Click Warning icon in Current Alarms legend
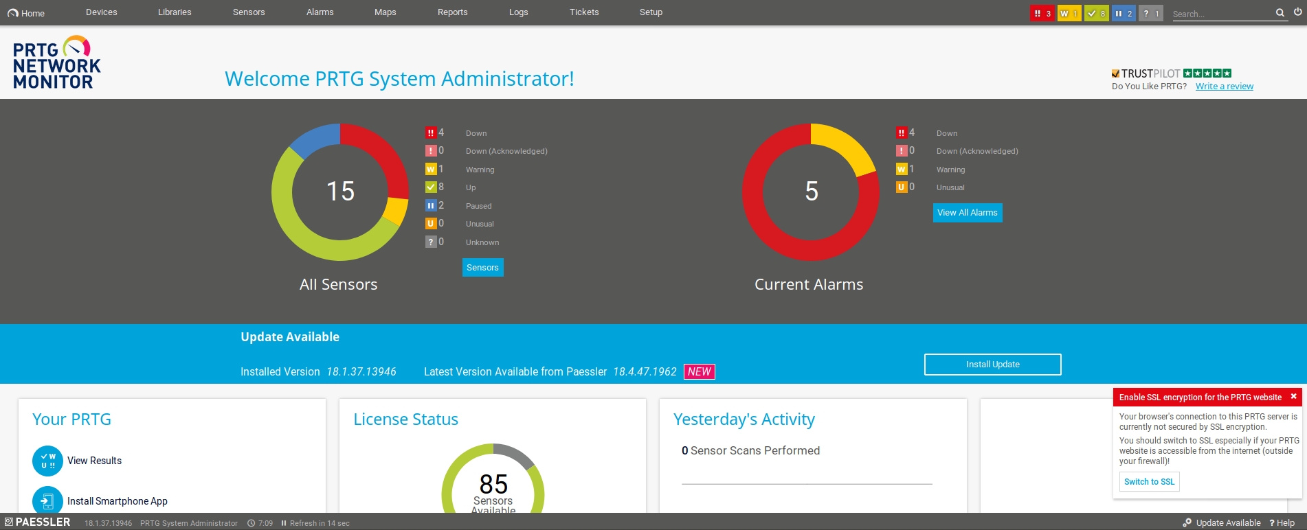This screenshot has width=1307, height=530. (902, 169)
